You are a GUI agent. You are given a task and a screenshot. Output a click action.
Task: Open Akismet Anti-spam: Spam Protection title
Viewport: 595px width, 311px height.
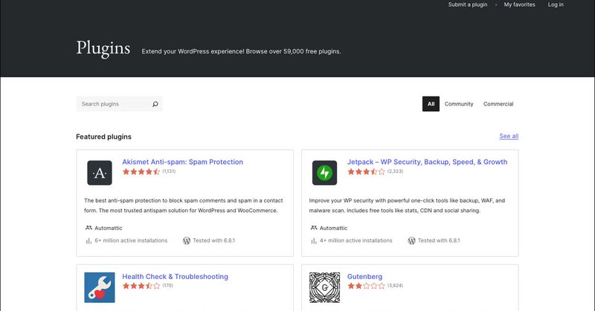182,162
